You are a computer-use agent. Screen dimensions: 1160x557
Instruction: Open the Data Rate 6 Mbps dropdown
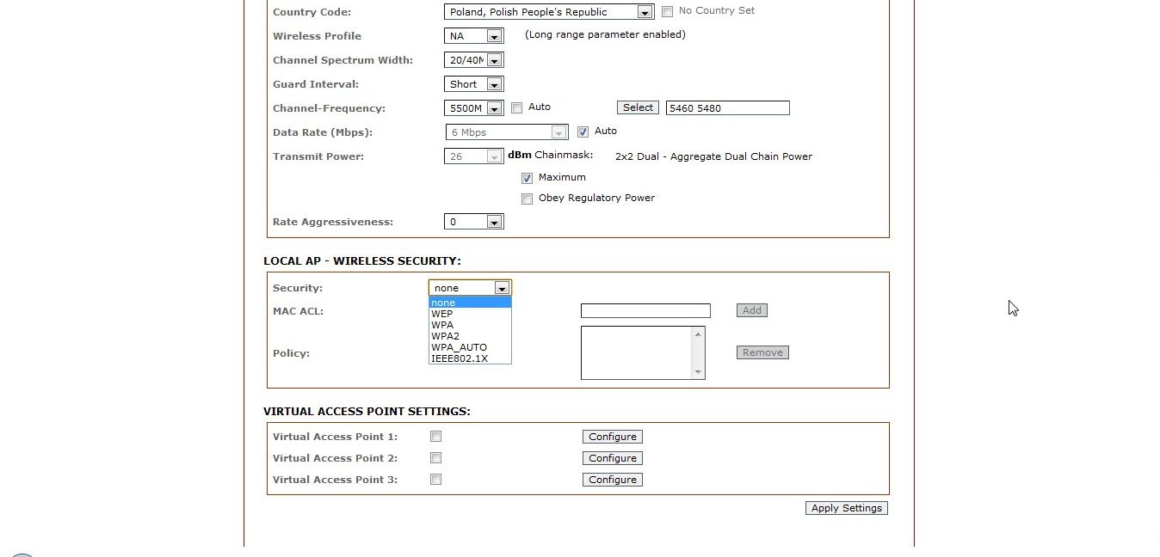(x=507, y=132)
